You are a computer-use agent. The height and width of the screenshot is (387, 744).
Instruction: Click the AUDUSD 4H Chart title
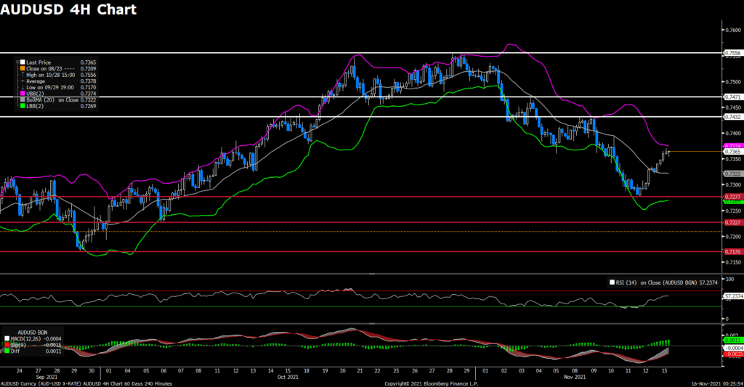68,9
